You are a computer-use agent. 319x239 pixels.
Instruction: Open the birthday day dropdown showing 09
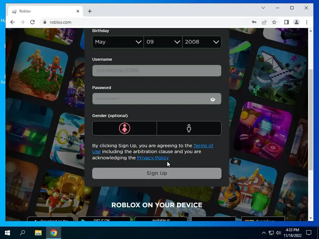click(x=163, y=42)
